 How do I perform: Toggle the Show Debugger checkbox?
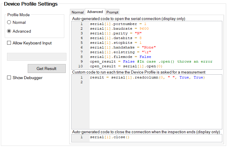tap(9, 78)
